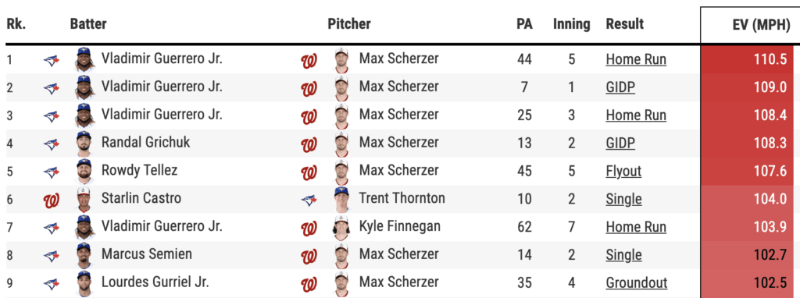Image resolution: width=800 pixels, height=298 pixels.
Task: Open Starlin Castro's Single result link
Action: (x=623, y=199)
